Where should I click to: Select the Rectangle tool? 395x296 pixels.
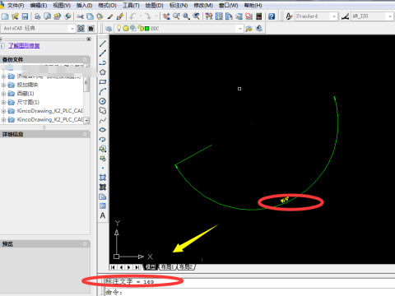(103, 82)
